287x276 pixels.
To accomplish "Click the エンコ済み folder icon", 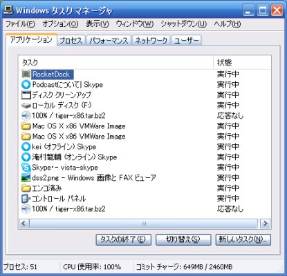I will [x=26, y=188].
